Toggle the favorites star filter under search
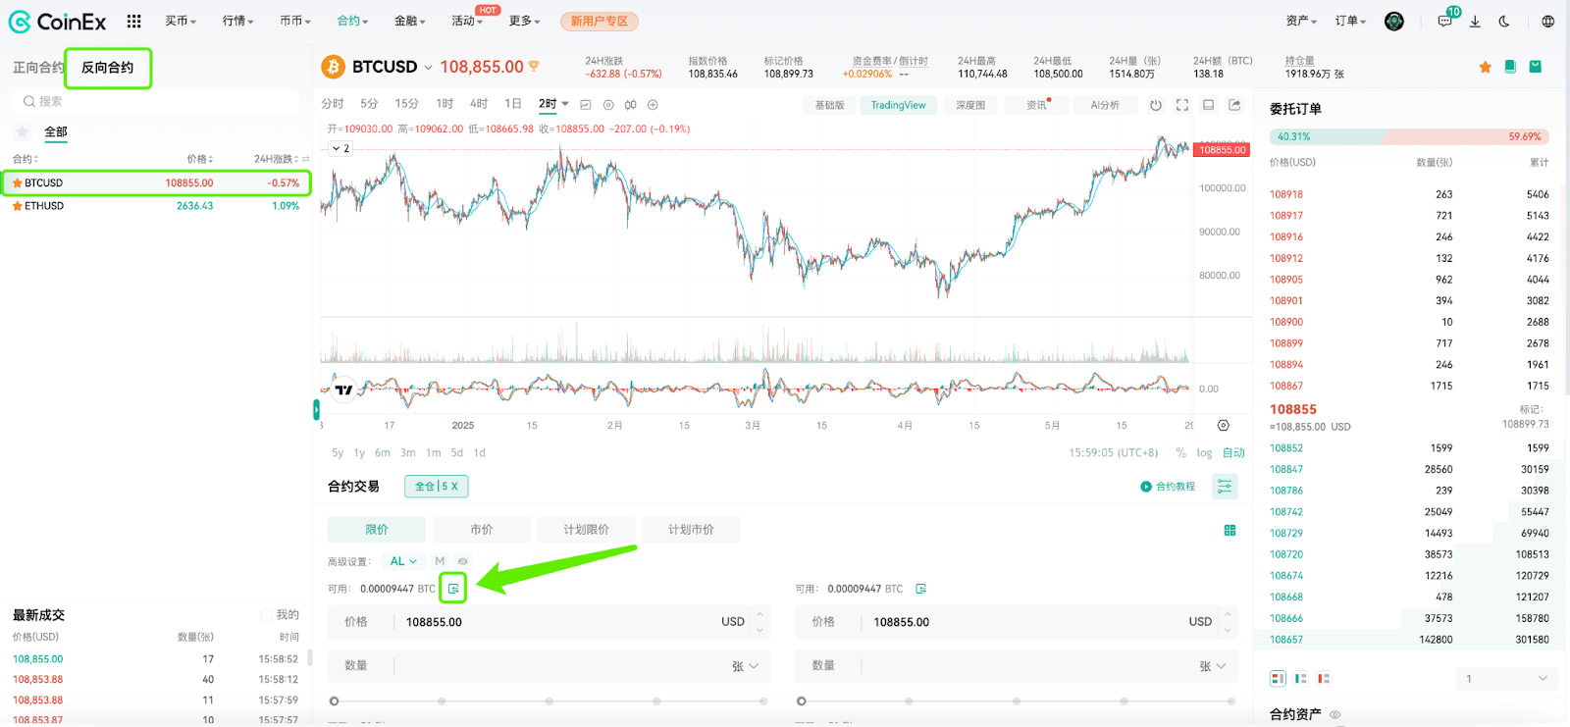This screenshot has width=1570, height=727. (x=23, y=131)
